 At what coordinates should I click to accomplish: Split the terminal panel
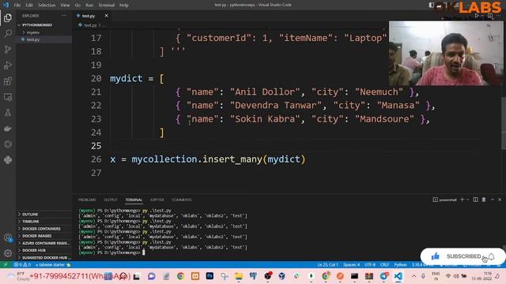click(475, 200)
